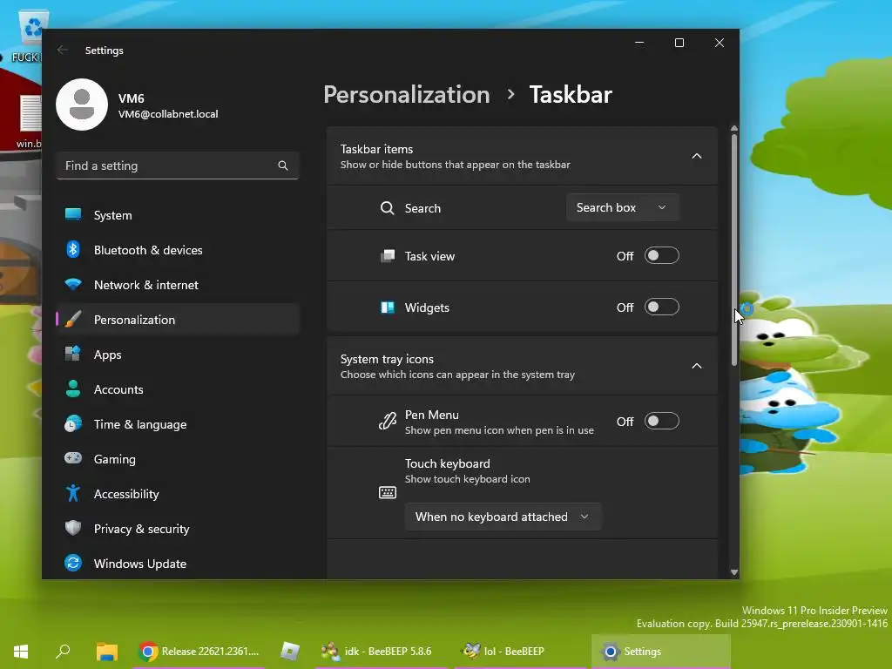Collapse the System tray icons section
Viewport: 892px width, 669px height.
pyautogui.click(x=696, y=366)
